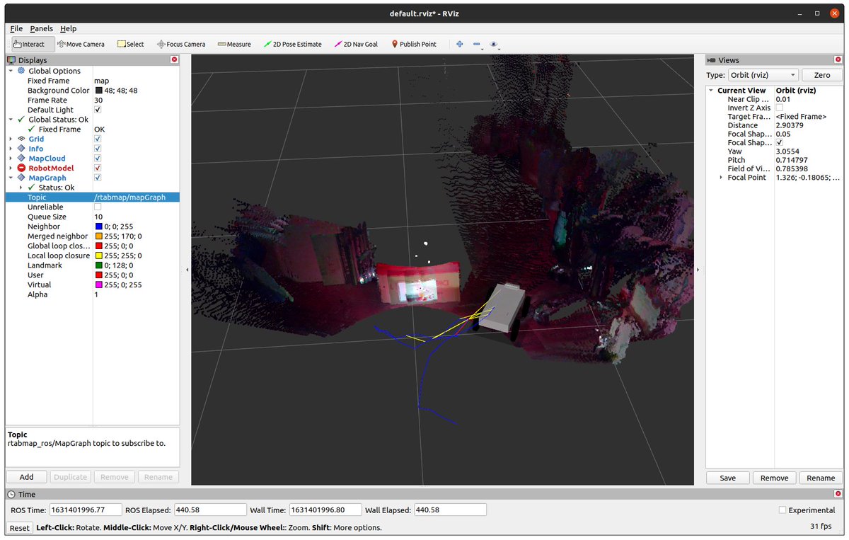Pick the Measure tool
Viewport: 849px width, 540px height.
click(234, 44)
